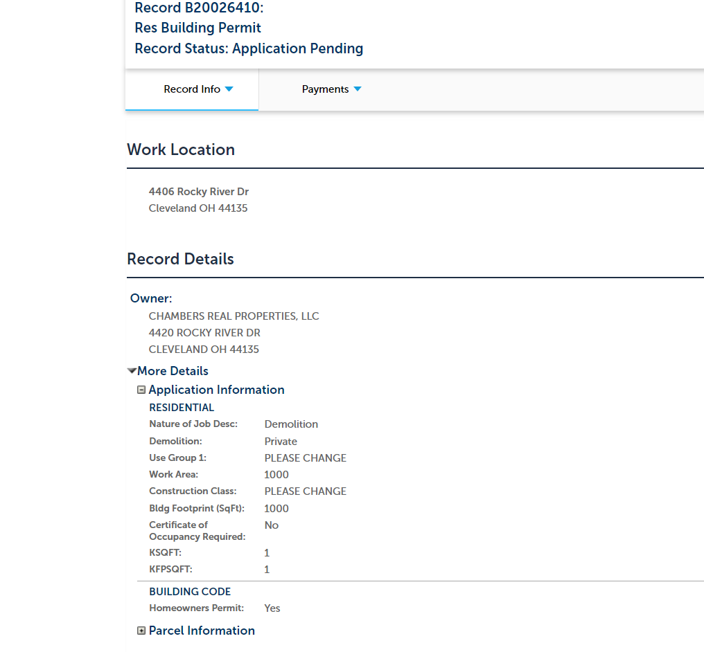704x652 pixels.
Task: Click KSQFT value 1
Action: 267,553
